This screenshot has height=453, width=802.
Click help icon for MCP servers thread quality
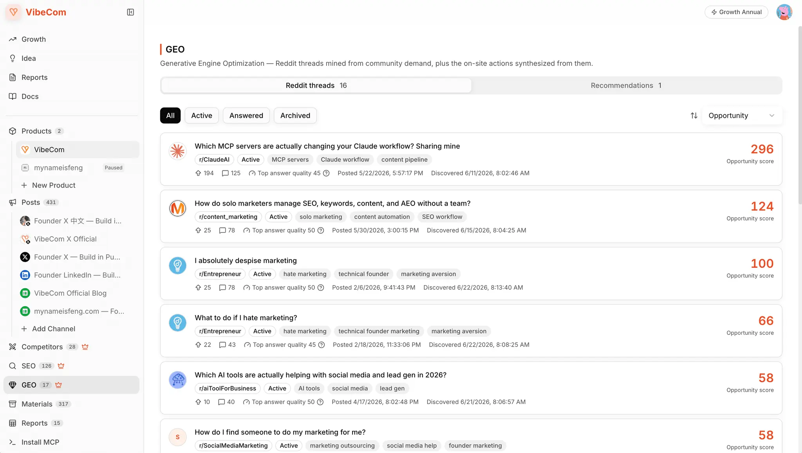(326, 173)
